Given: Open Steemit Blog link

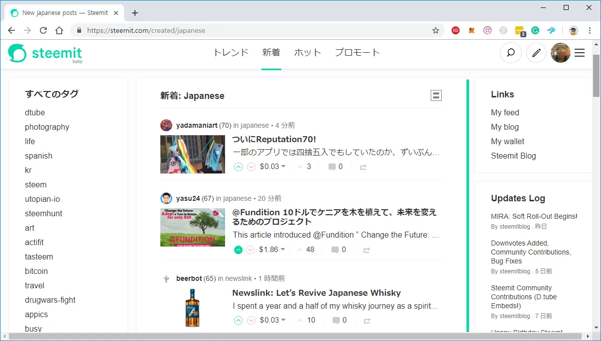Looking at the screenshot, I should pos(513,156).
